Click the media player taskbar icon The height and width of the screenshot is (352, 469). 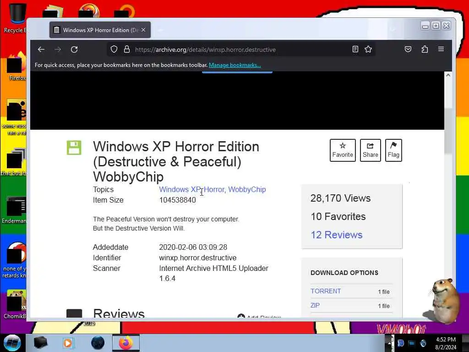click(68, 343)
